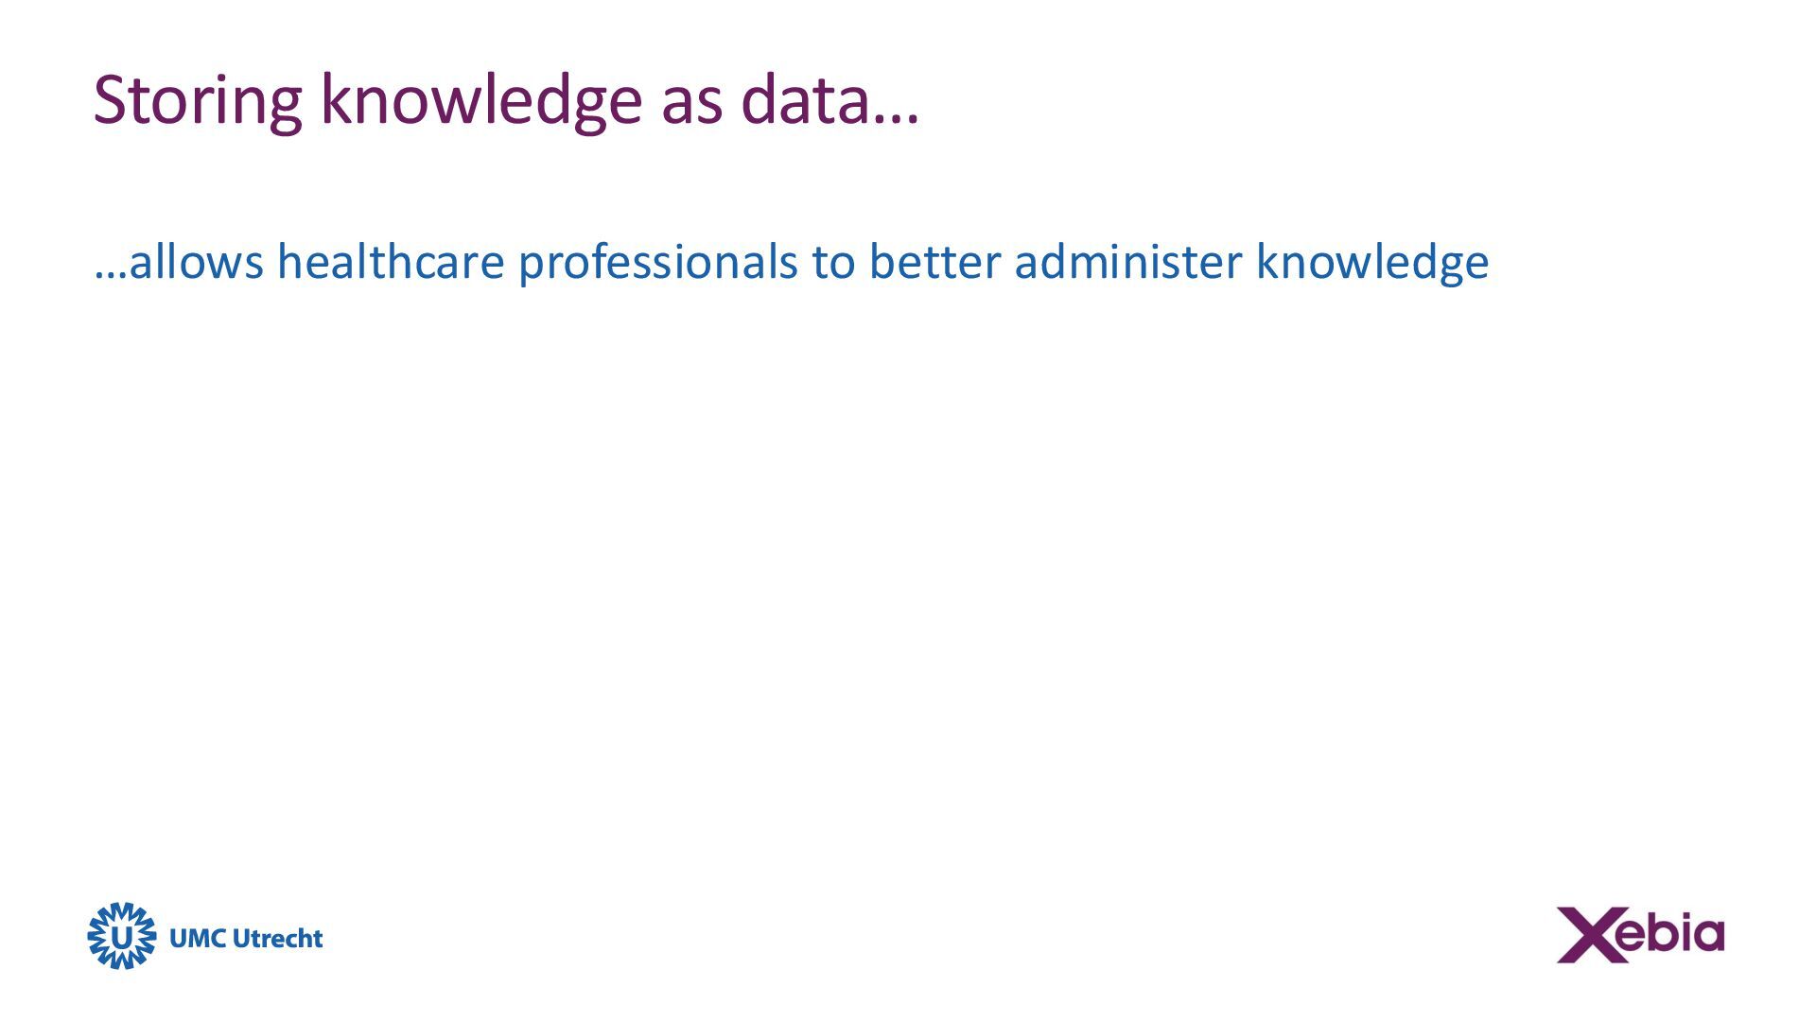1816x1021 pixels.
Task: Select the word 'administer' in the subtitle
Action: (x=1127, y=262)
